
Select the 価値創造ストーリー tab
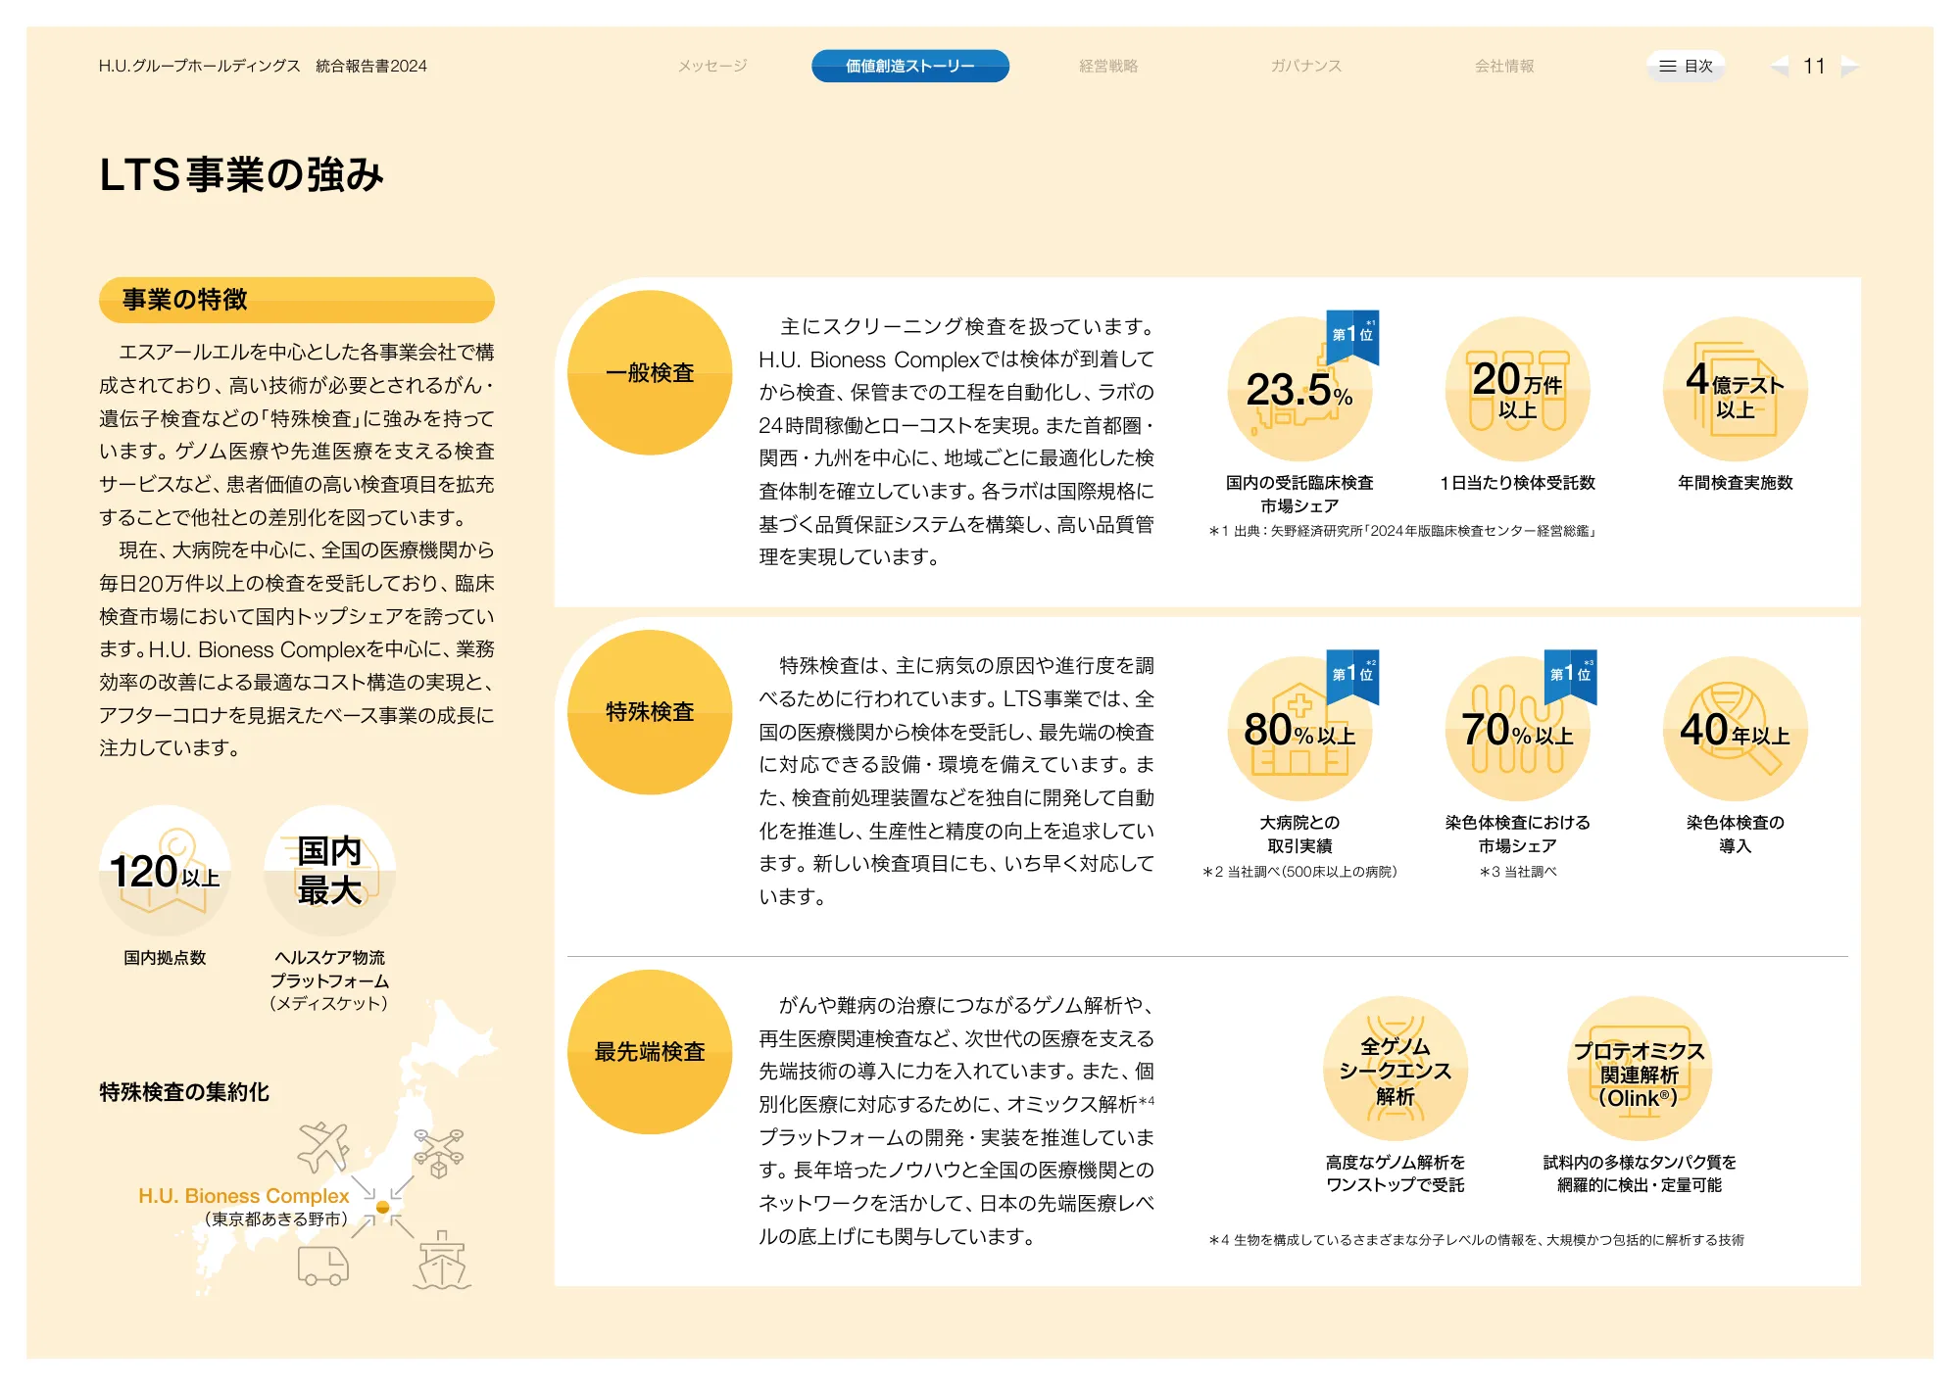[x=910, y=66]
